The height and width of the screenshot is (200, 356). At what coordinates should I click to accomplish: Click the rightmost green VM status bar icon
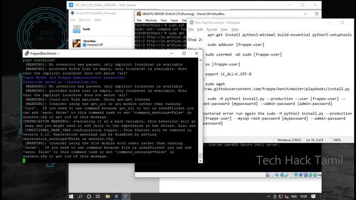315,175
